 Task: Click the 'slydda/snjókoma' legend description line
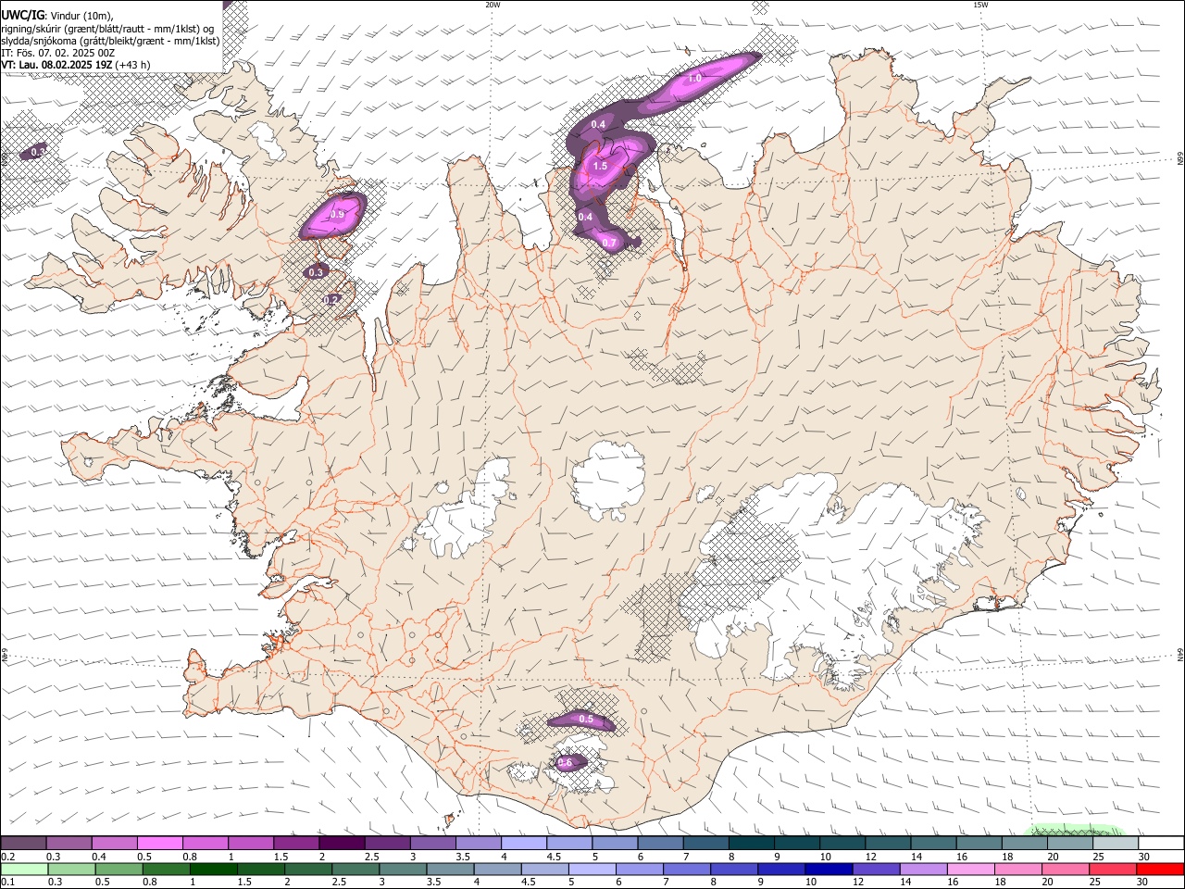click(x=110, y=41)
